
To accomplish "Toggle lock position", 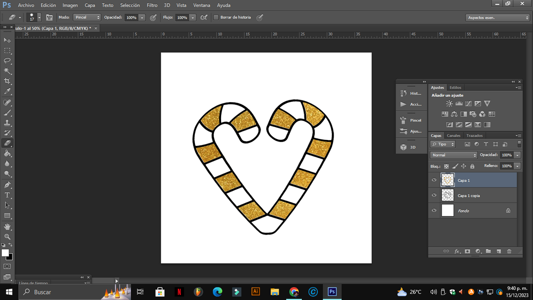I will tap(463, 166).
